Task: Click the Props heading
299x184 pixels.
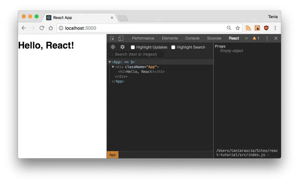Action: pos(220,46)
